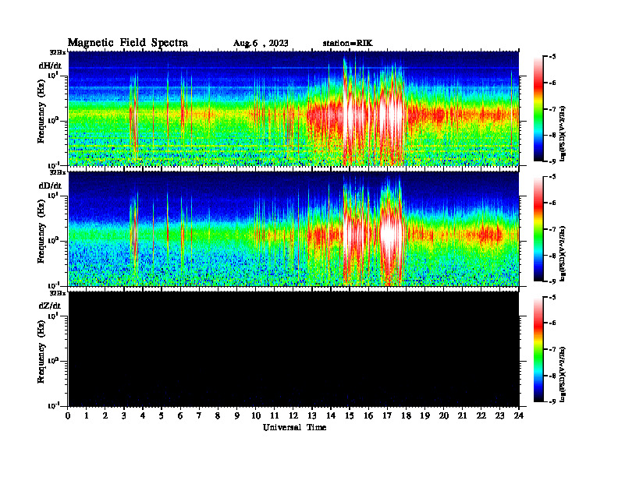Click the color scale bar beside dD/dt panel

538,229
